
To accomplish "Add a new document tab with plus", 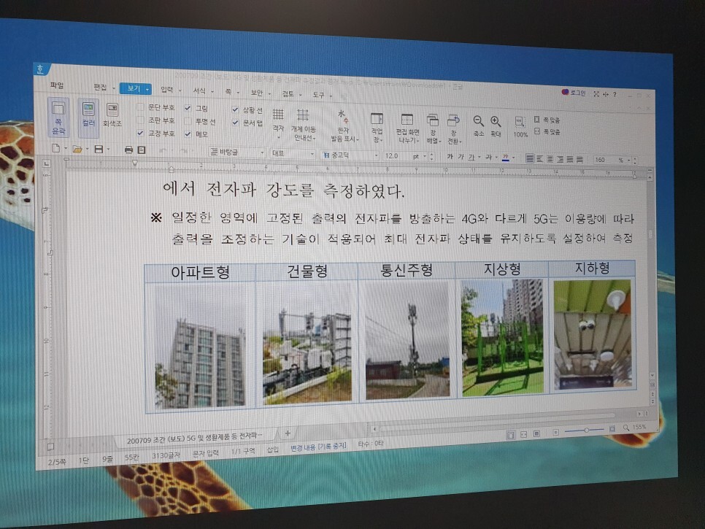I will click(x=288, y=433).
